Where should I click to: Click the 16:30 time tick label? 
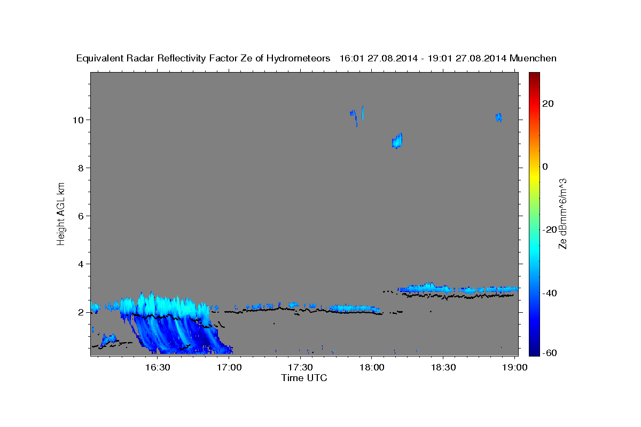click(x=158, y=368)
